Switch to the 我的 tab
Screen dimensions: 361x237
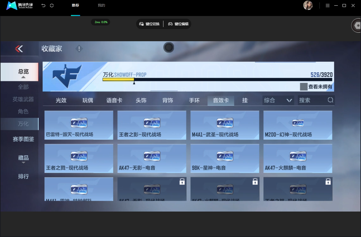(101, 6)
